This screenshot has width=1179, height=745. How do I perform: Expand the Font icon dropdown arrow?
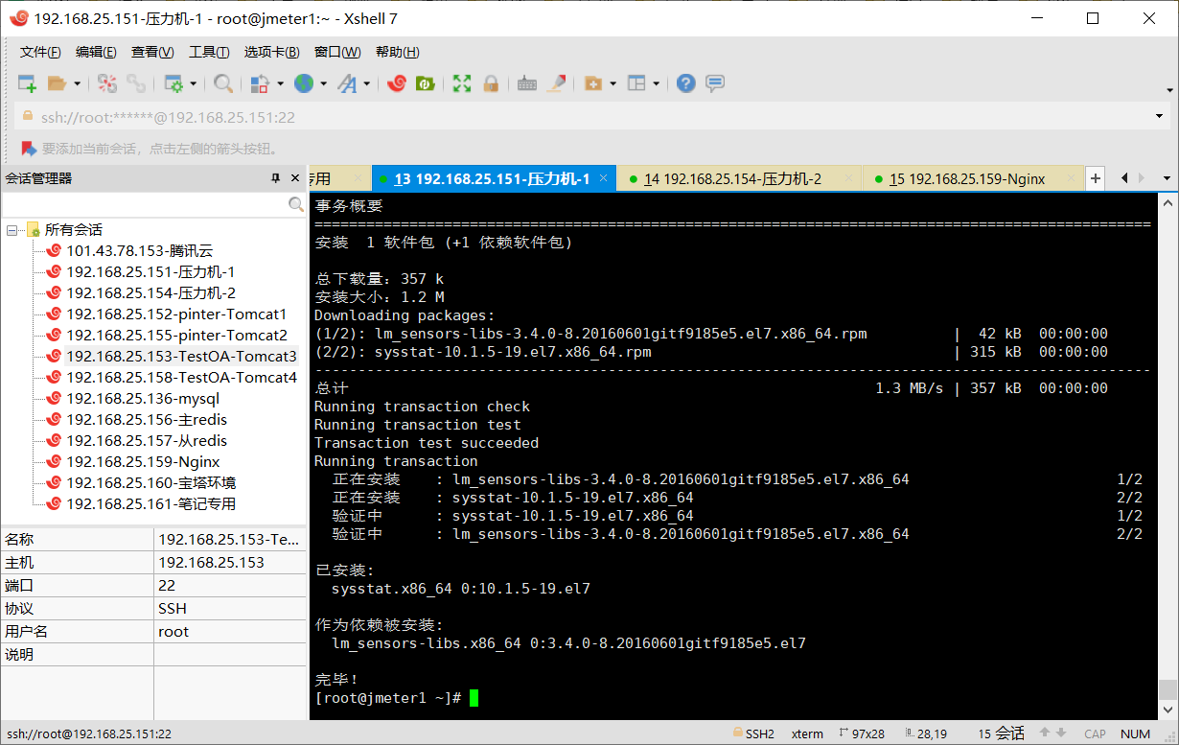[x=367, y=83]
